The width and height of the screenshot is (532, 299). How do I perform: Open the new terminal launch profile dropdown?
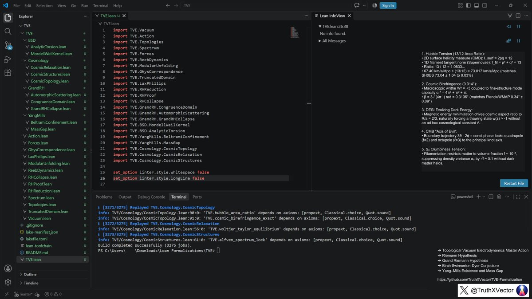tap(484, 197)
